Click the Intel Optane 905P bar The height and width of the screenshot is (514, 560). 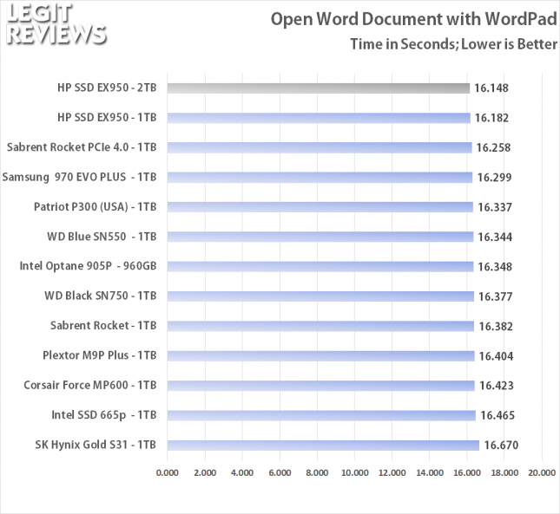click(x=320, y=267)
